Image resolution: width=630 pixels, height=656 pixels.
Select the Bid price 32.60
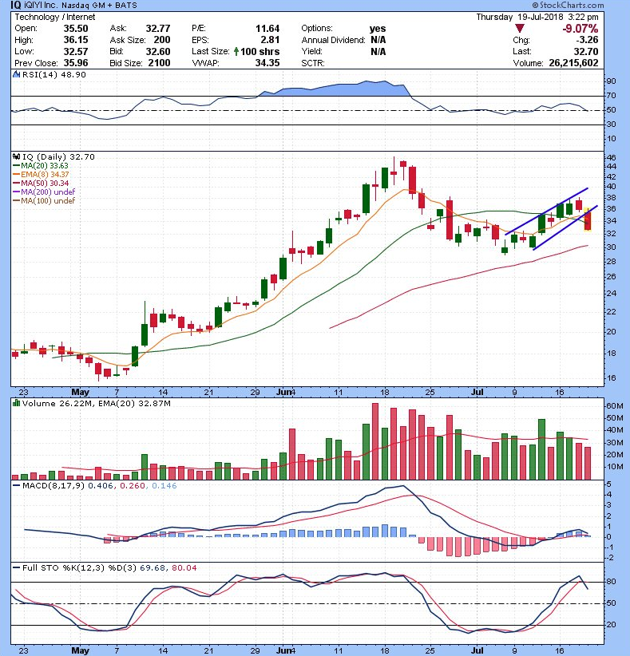[x=158, y=51]
